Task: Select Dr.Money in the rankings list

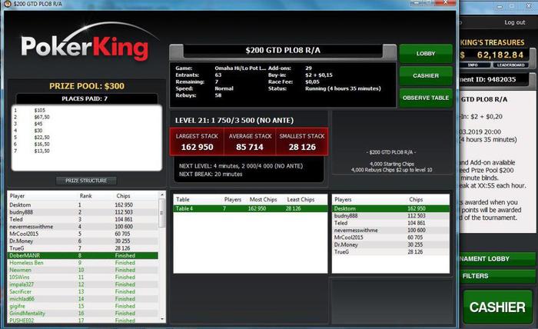Action: [83, 241]
